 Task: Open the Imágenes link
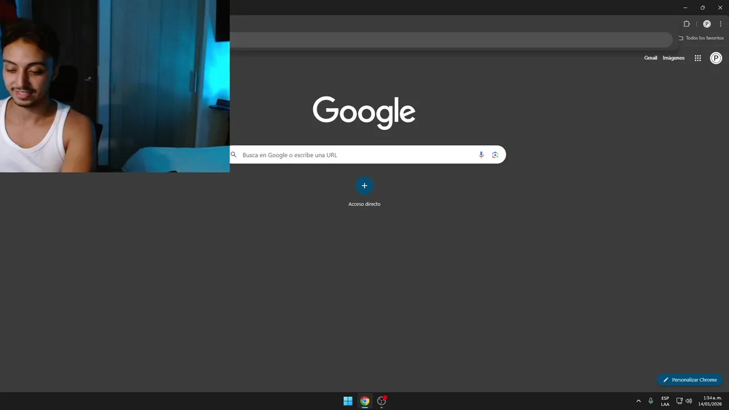point(674,58)
